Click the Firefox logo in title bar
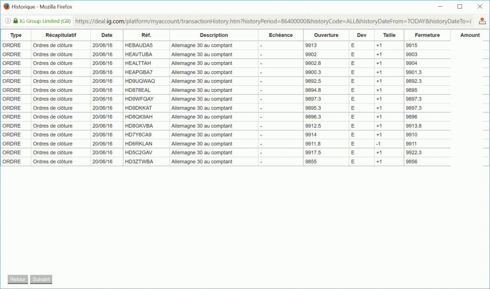 pyautogui.click(x=6, y=6)
